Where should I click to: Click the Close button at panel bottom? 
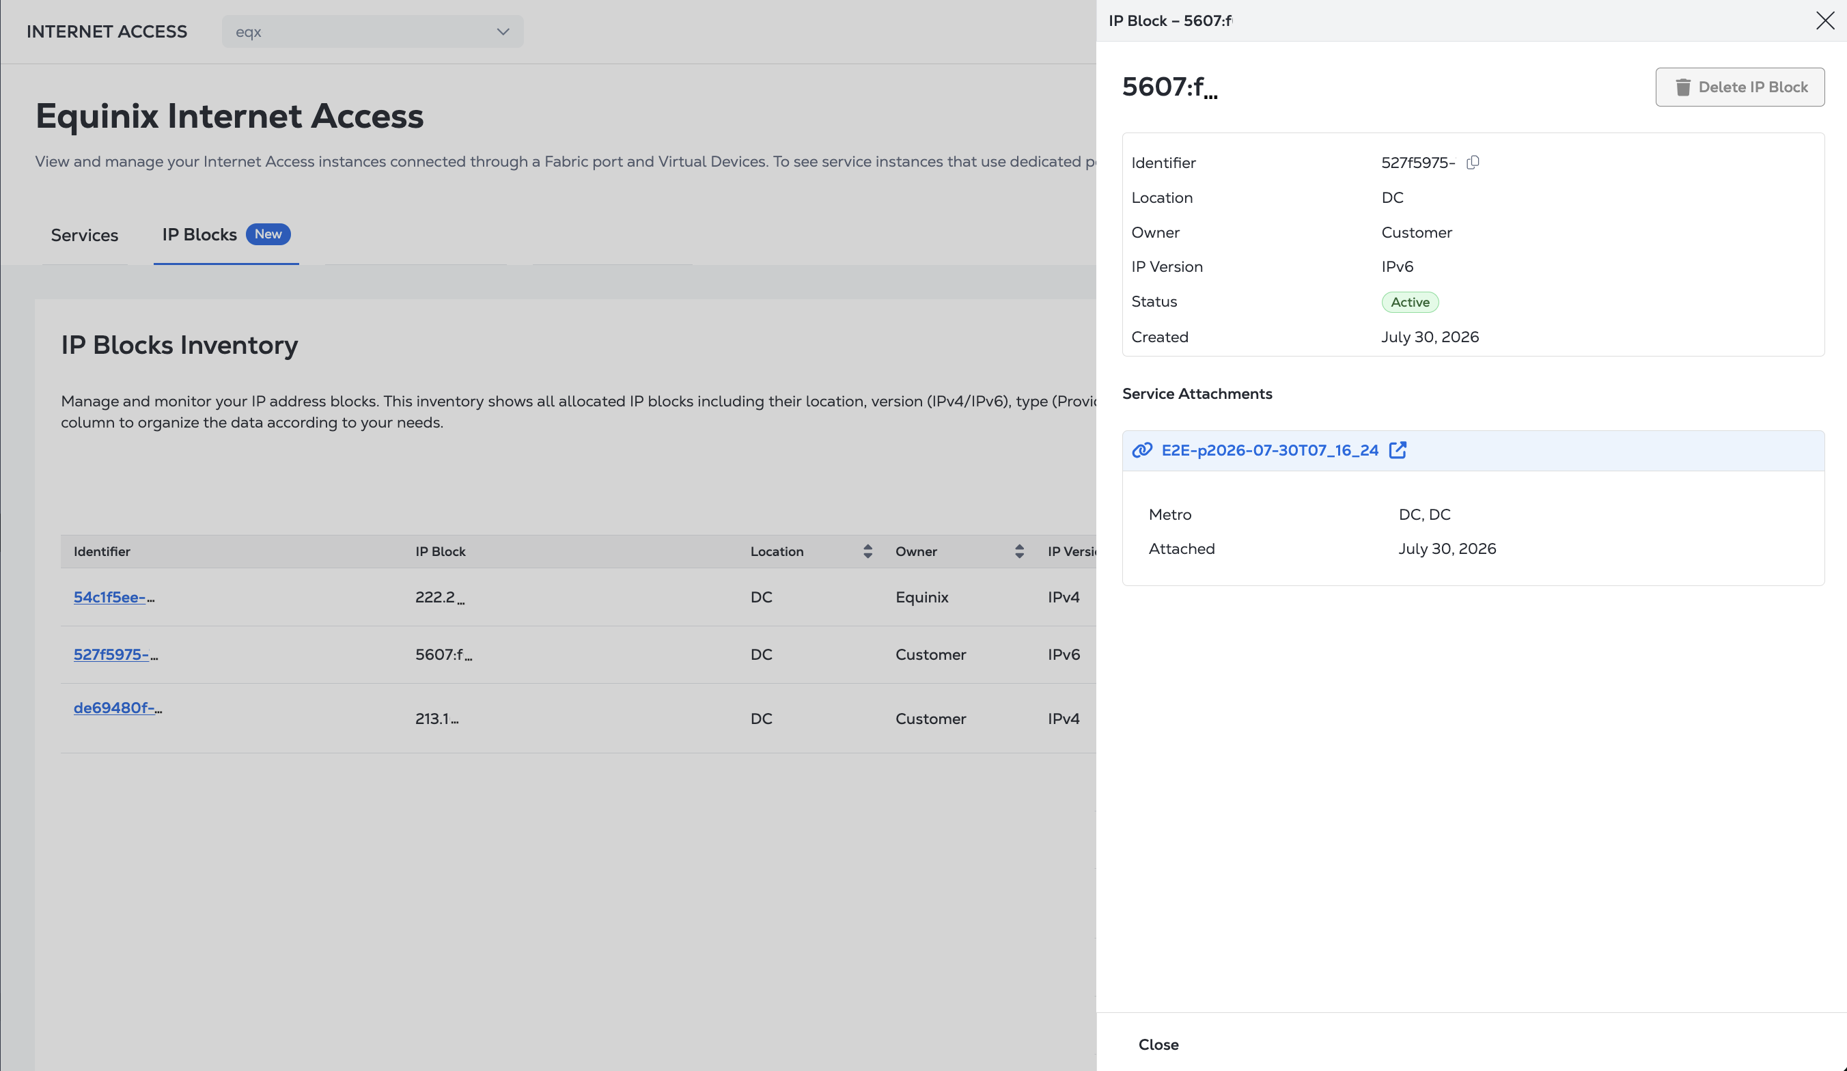coord(1158,1044)
